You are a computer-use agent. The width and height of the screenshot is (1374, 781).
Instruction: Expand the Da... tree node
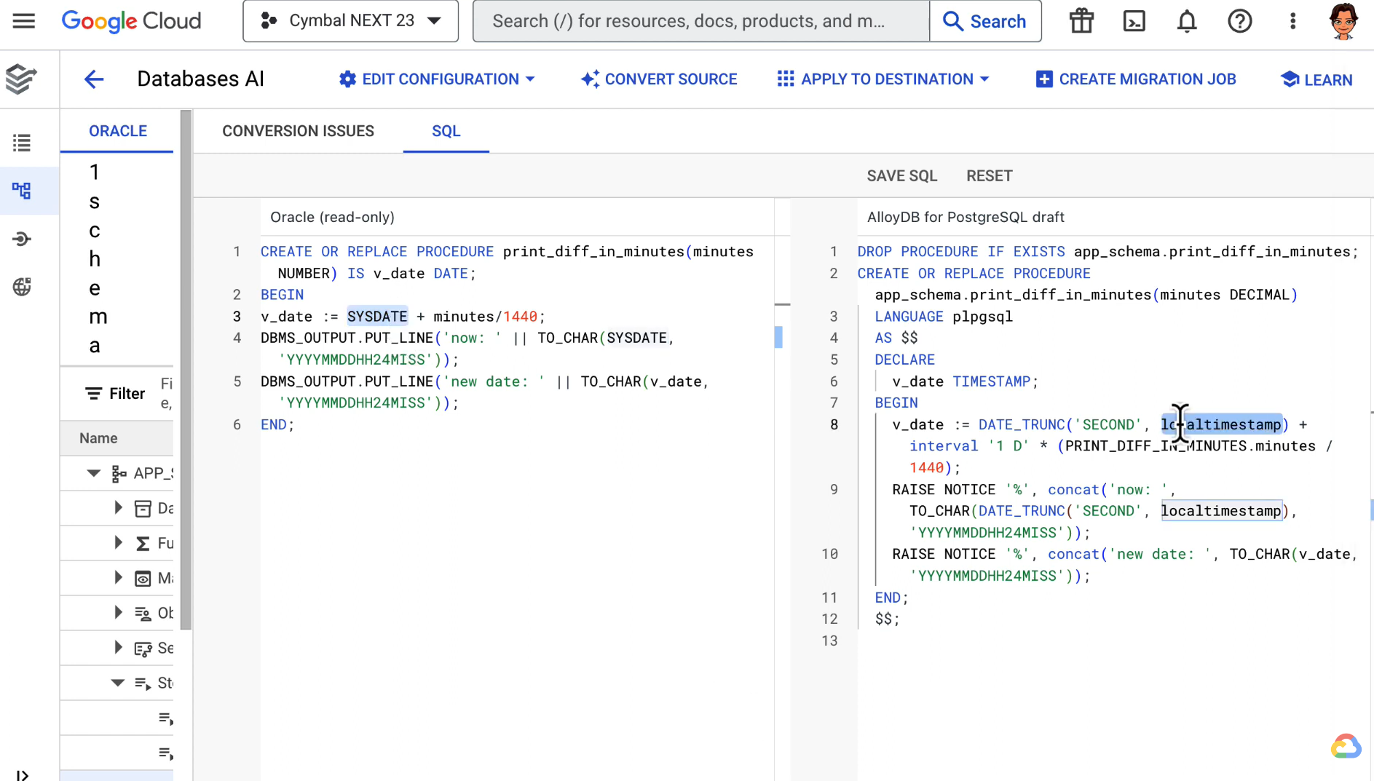point(118,507)
